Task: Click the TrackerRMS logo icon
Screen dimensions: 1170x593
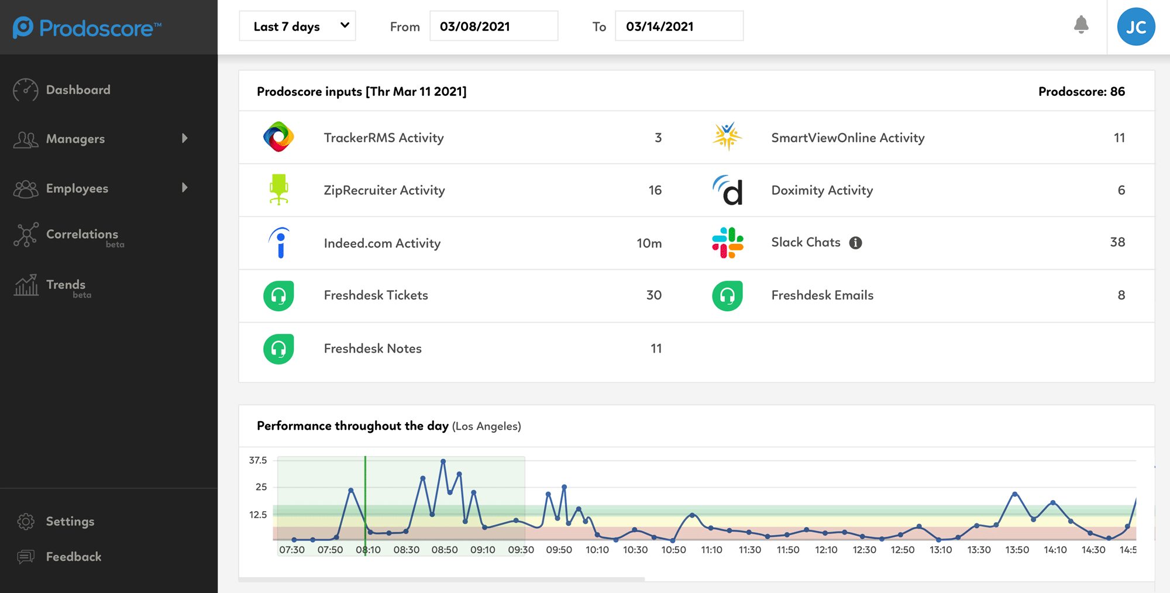Action: point(278,137)
